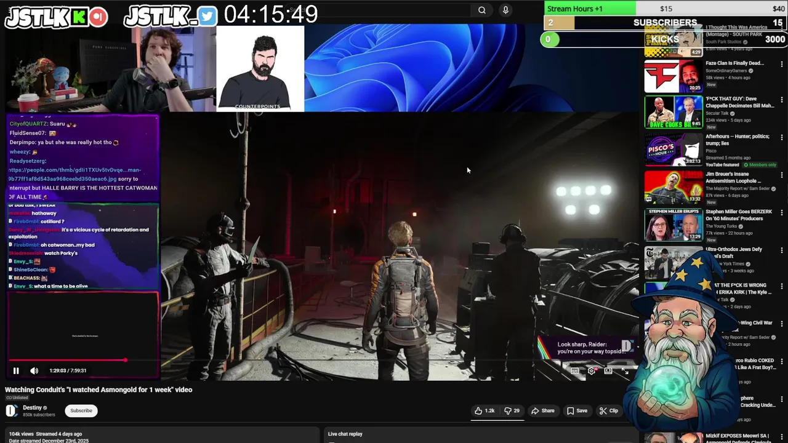Image resolution: width=788 pixels, height=443 pixels.
Task: Share the video using the Share button
Action: 542,410
